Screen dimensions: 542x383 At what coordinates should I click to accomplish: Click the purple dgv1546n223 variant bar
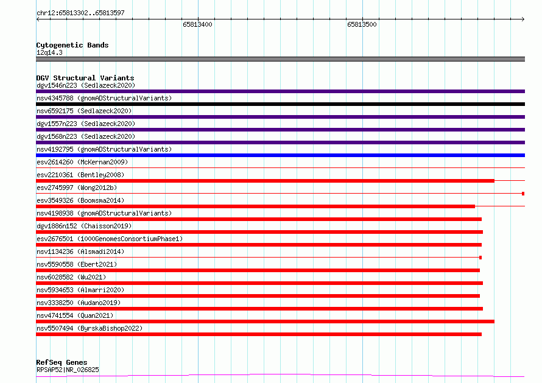point(280,91)
